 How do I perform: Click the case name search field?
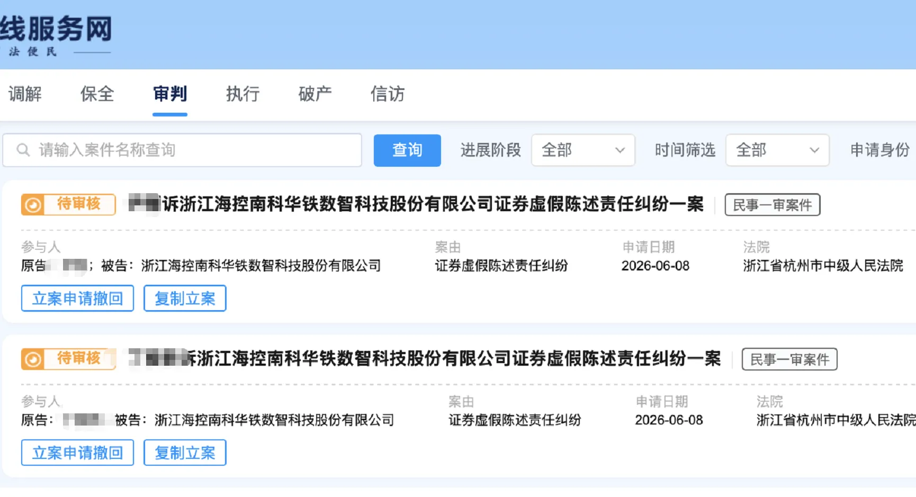tap(182, 150)
